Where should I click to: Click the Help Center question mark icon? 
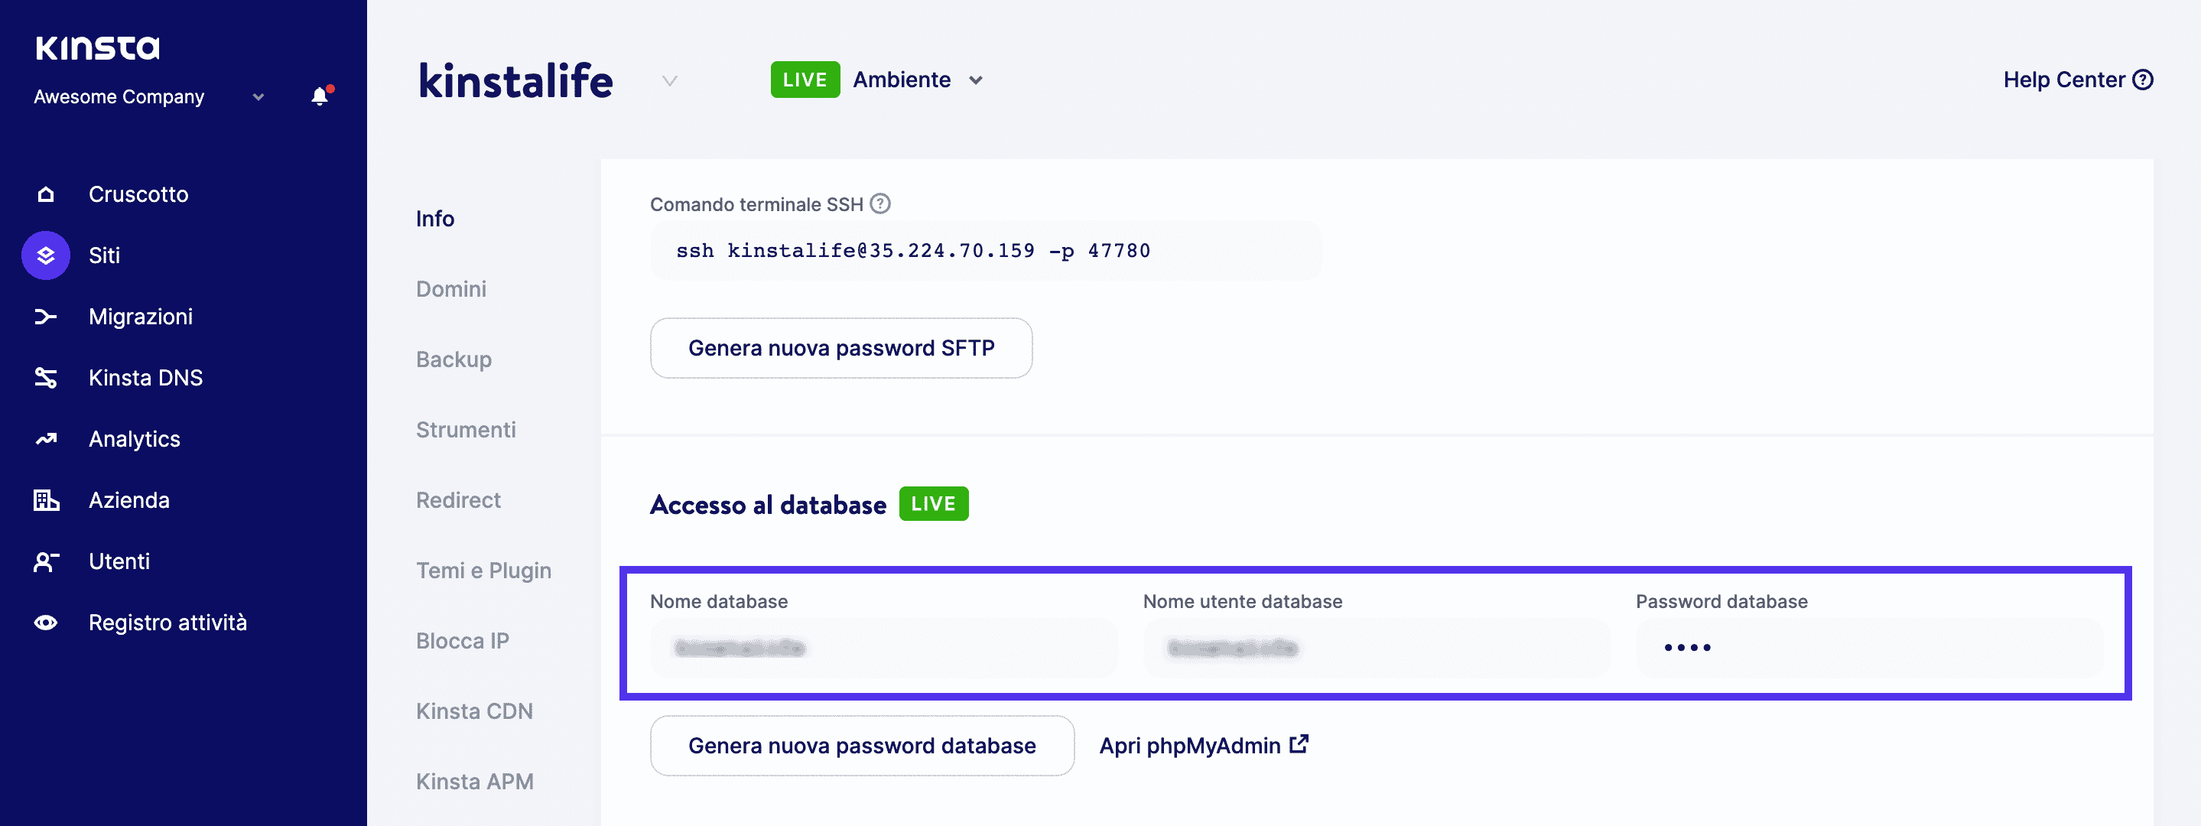(x=2142, y=80)
